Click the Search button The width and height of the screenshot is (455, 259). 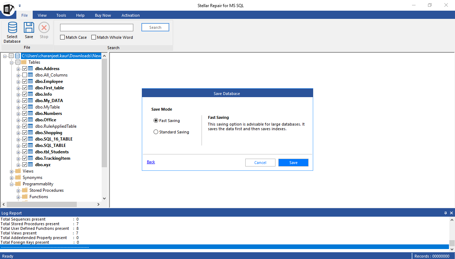pyautogui.click(x=155, y=27)
